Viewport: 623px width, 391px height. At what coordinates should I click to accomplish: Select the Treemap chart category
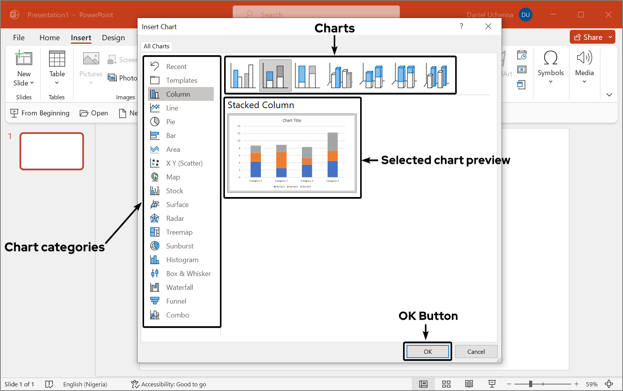tap(180, 232)
